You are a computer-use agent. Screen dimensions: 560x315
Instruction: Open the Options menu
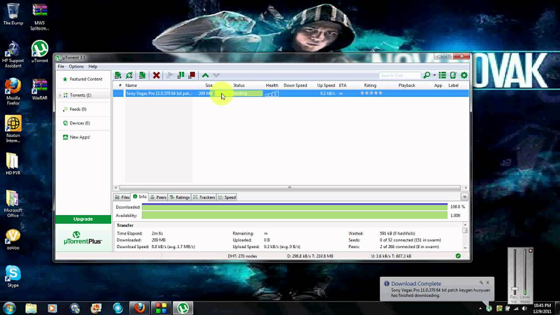(76, 66)
